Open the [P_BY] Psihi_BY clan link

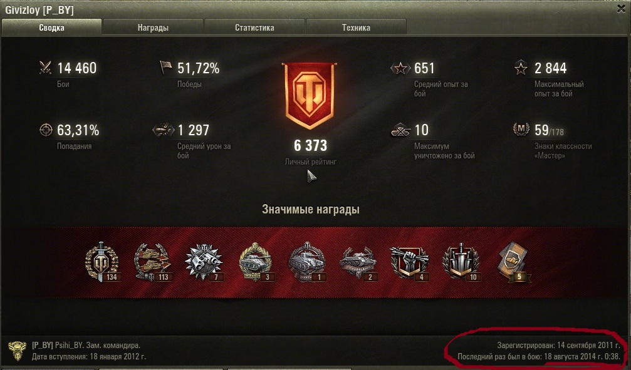coord(58,345)
